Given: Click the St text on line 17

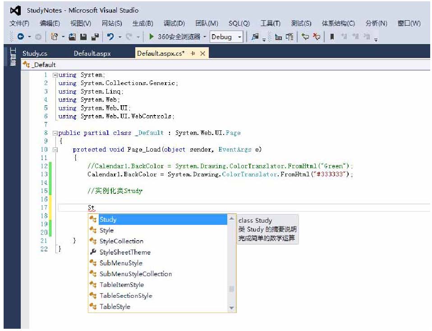Looking at the screenshot, I should point(91,208).
